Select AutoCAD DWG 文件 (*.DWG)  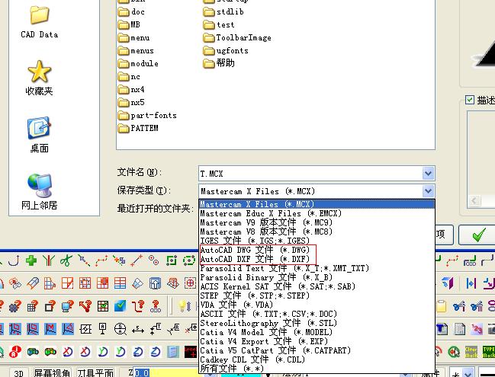[317, 250]
